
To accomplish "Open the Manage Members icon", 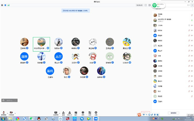I will point(70,113).
